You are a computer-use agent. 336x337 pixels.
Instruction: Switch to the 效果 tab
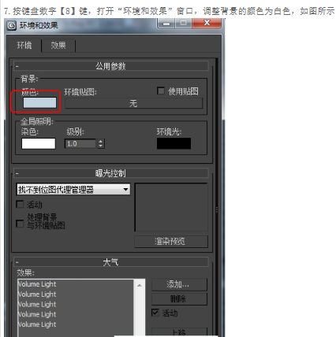click(58, 46)
